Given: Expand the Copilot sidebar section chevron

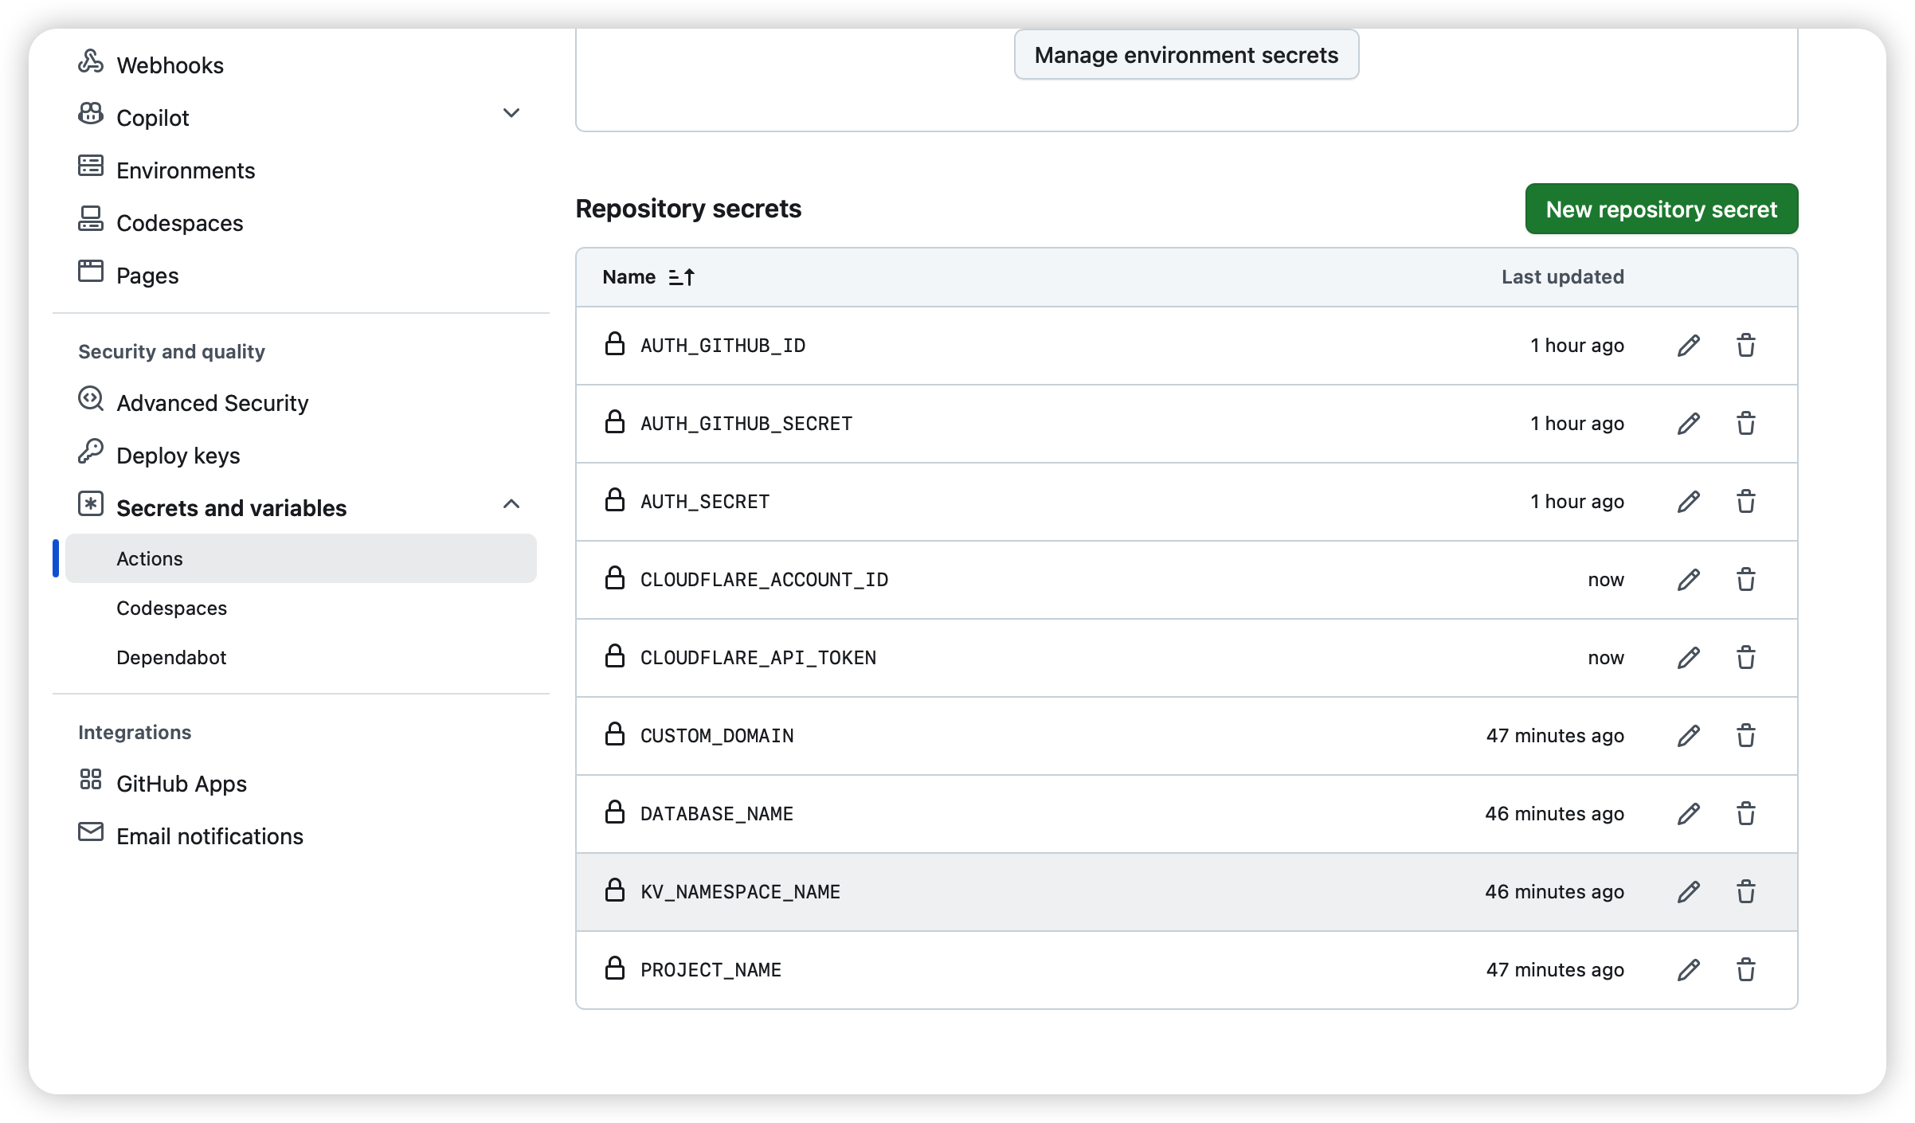Looking at the screenshot, I should point(511,113).
